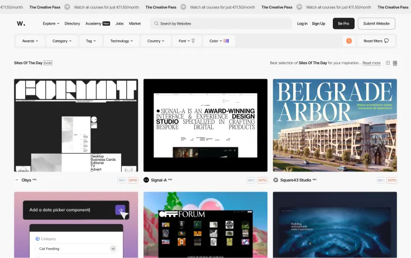Open the Academy menu item
Image resolution: width=411 pixels, height=258 pixels.
[x=93, y=23]
